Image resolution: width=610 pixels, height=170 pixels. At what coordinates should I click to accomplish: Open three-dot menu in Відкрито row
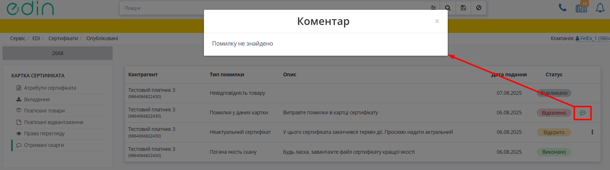click(x=592, y=132)
